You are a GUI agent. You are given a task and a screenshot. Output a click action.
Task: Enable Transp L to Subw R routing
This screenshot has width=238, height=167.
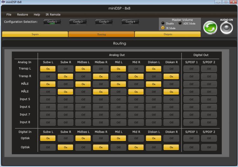tap(65, 69)
